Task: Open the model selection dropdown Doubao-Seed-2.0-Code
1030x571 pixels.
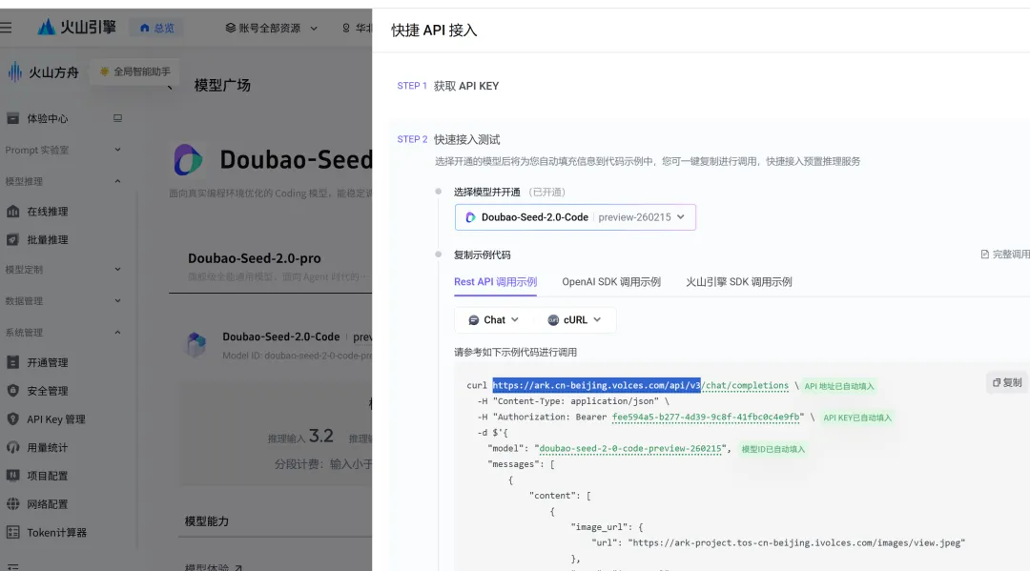Action: pos(575,217)
